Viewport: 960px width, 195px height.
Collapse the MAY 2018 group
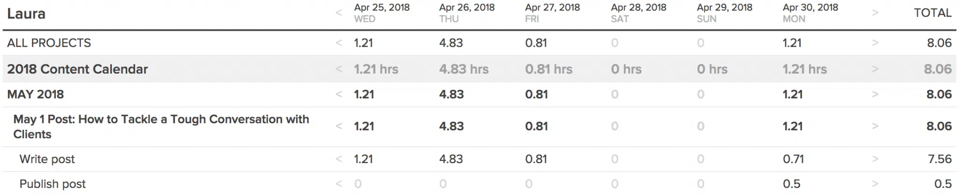pos(35,94)
